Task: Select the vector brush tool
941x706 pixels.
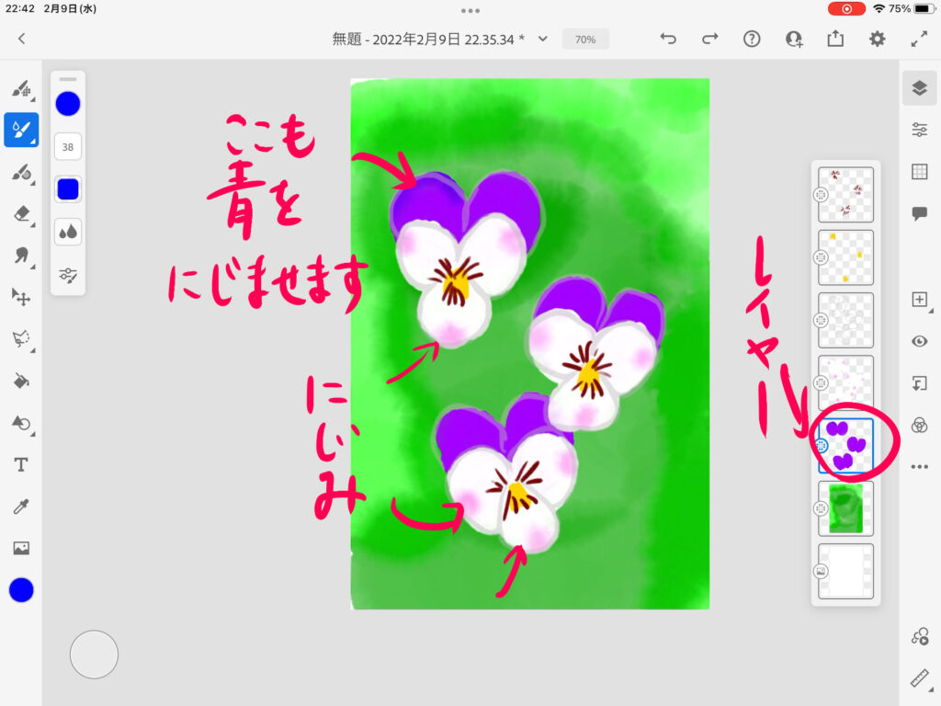Action: point(20,172)
